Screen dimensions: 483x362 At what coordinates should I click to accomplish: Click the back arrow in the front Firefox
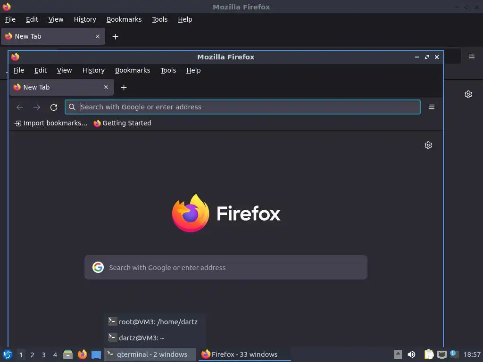coord(20,107)
